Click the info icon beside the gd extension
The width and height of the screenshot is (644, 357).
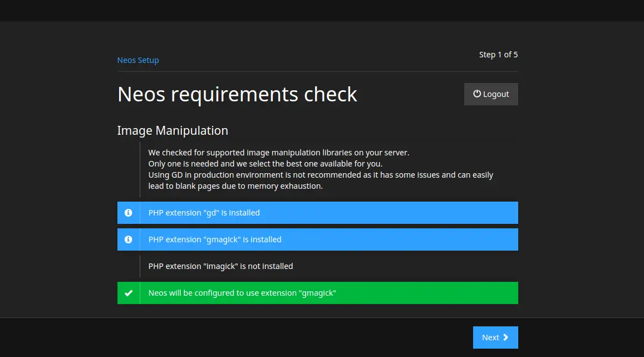click(x=129, y=213)
